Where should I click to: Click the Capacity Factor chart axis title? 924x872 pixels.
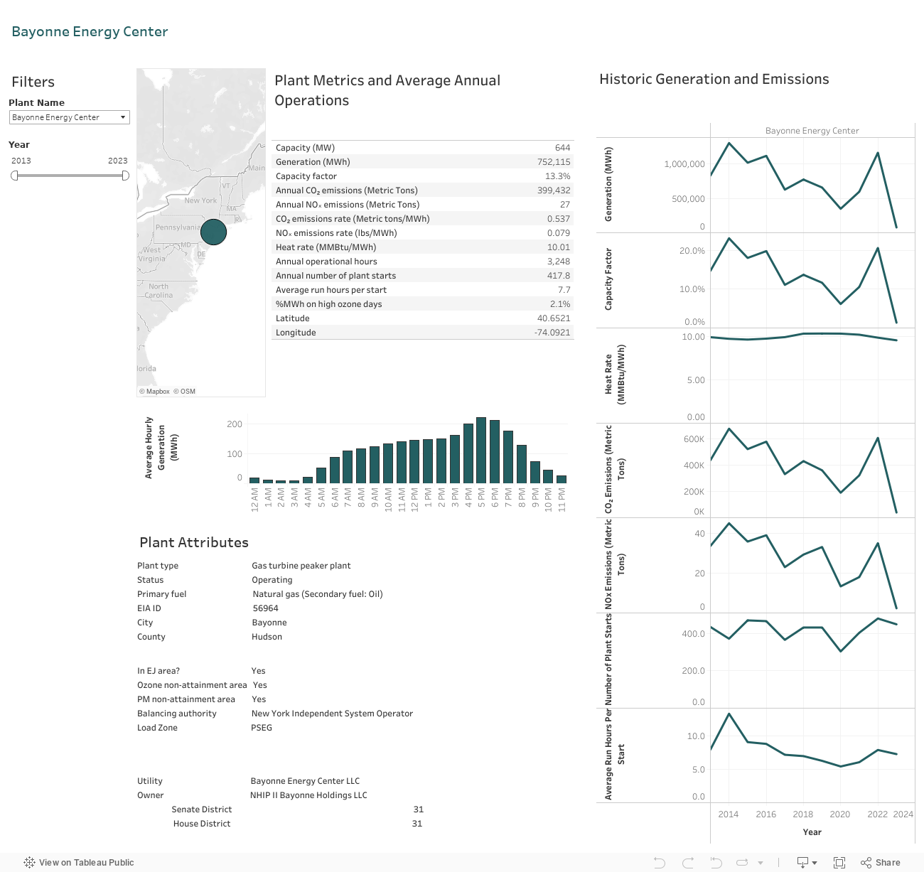608,279
